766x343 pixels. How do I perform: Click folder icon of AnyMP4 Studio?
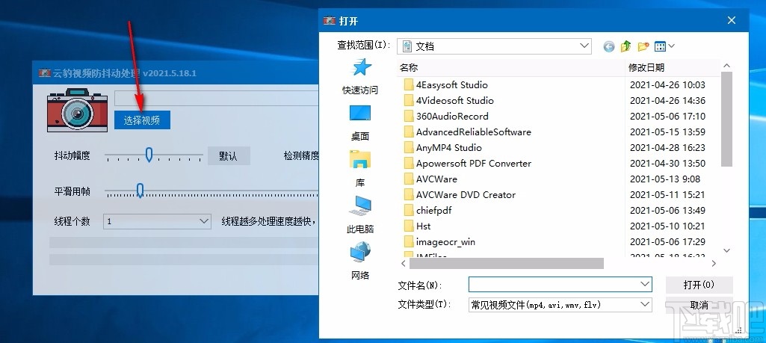tap(408, 147)
